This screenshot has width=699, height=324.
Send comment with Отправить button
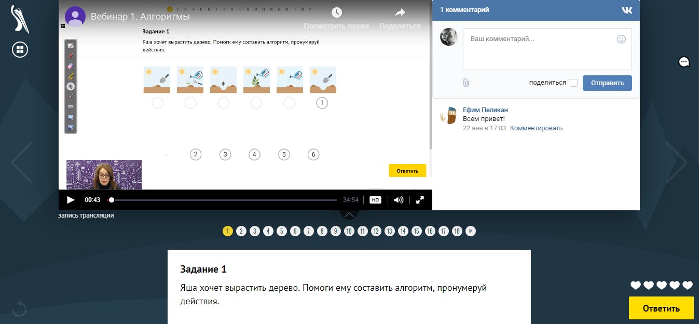click(607, 83)
